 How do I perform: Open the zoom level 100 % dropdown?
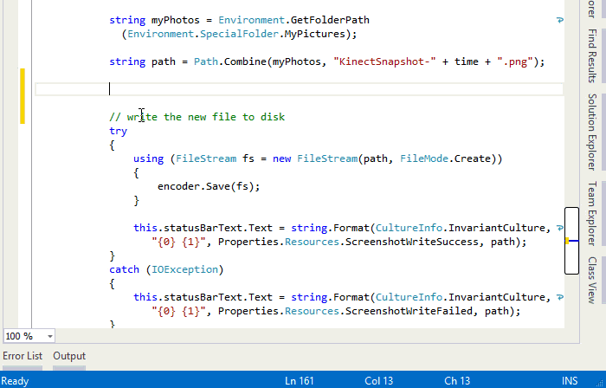49,336
